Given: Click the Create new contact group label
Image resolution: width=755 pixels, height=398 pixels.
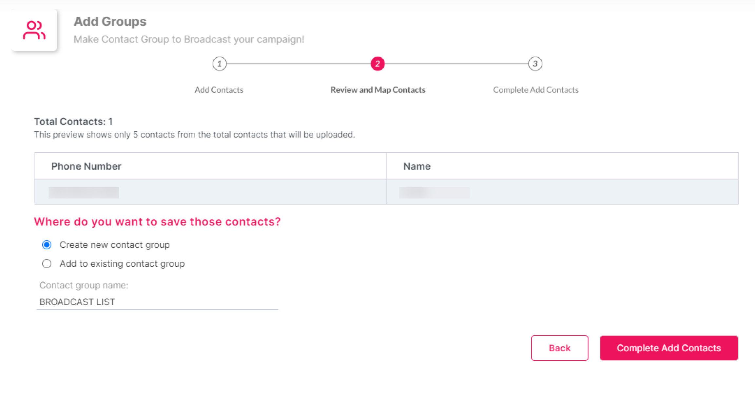Looking at the screenshot, I should click(x=114, y=245).
